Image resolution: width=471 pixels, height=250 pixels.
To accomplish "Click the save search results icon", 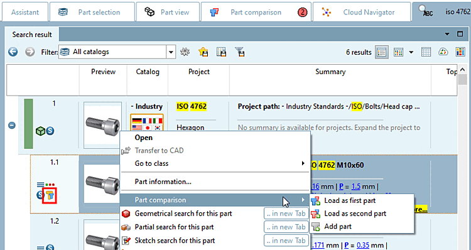I will [x=222, y=52].
